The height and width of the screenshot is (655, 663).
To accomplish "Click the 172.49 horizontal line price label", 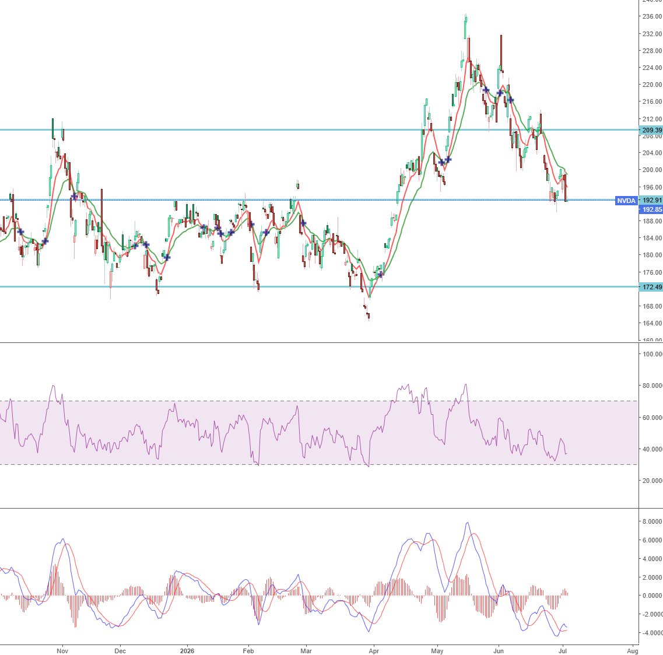I will 651,287.
